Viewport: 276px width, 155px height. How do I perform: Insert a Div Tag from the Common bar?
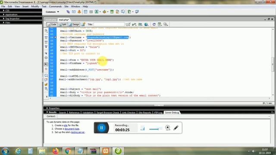(x=91, y=12)
